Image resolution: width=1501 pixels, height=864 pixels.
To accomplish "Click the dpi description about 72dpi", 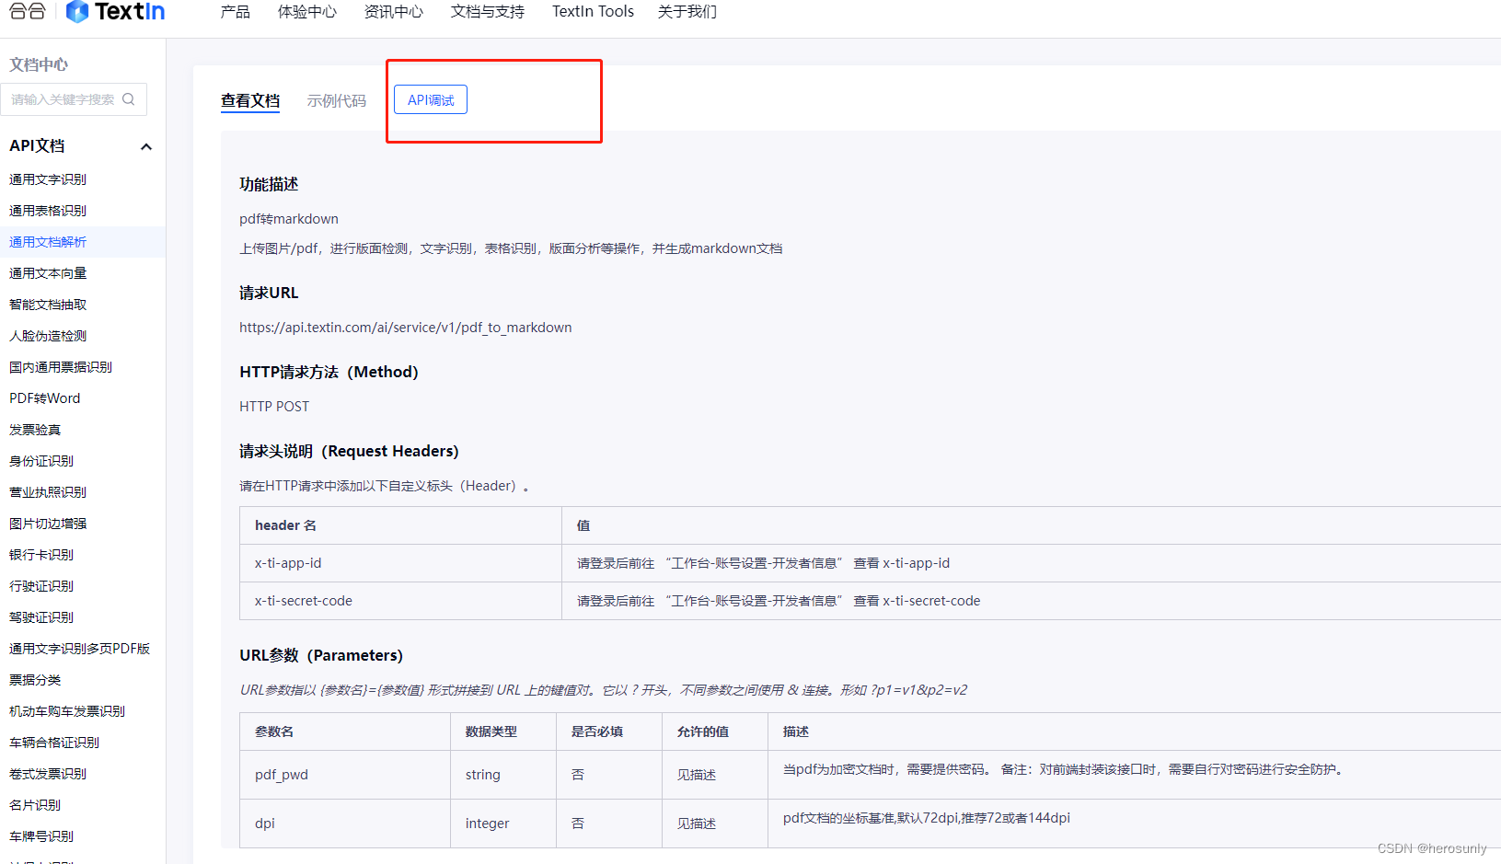I will [927, 818].
